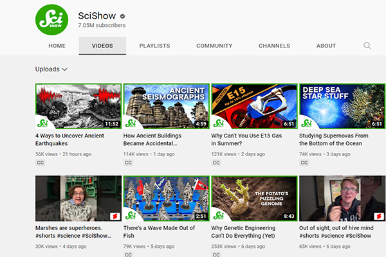Click the verified checkmark badge beside SciShow
Image resolution: width=386 pixels, height=257 pixels.
click(122, 15)
